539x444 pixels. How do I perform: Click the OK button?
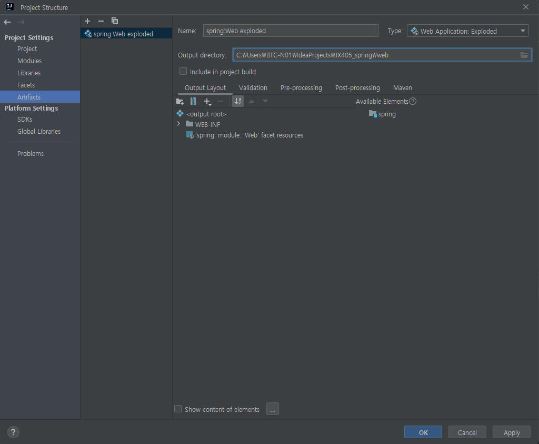[x=423, y=432]
